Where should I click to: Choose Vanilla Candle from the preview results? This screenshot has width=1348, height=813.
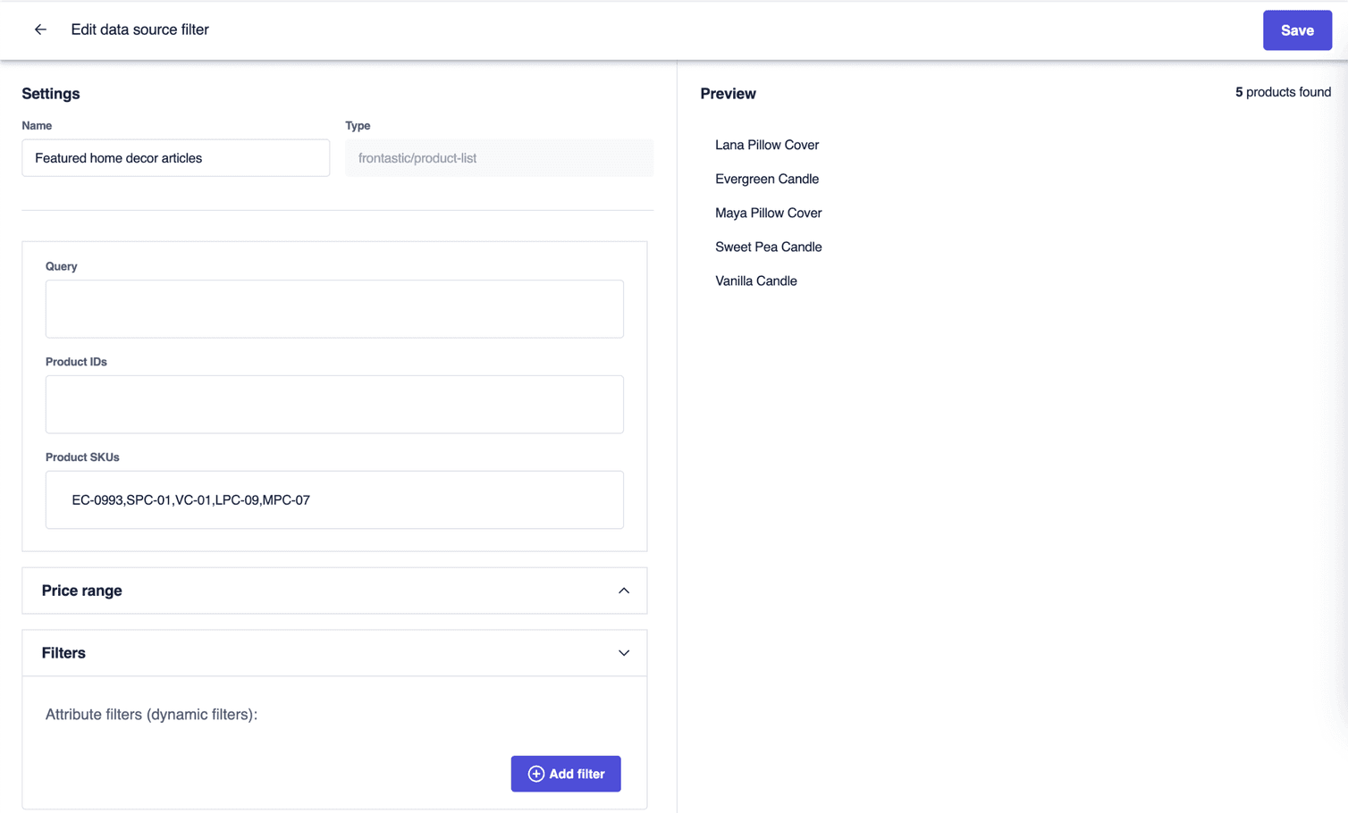click(x=755, y=281)
